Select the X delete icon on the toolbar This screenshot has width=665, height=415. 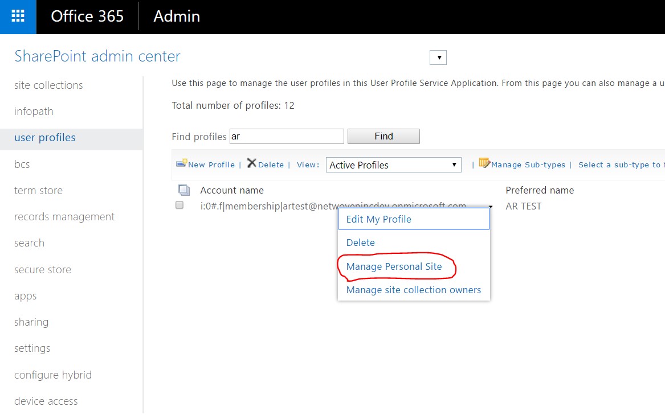[x=252, y=164]
